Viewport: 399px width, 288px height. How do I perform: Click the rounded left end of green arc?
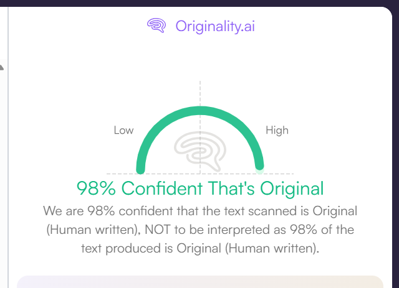click(141, 167)
